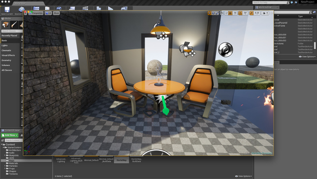Select the StarterMap asset in Content Browser
This screenshot has width=317, height=179.
(121, 160)
